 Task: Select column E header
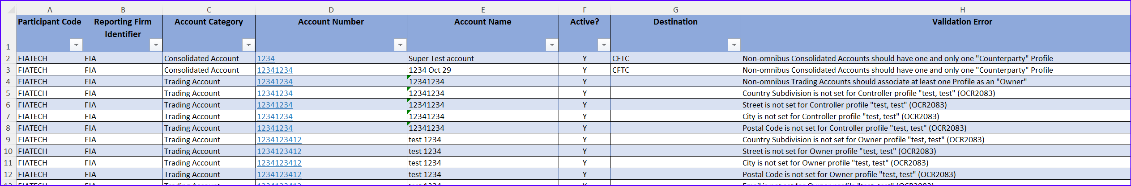(483, 10)
